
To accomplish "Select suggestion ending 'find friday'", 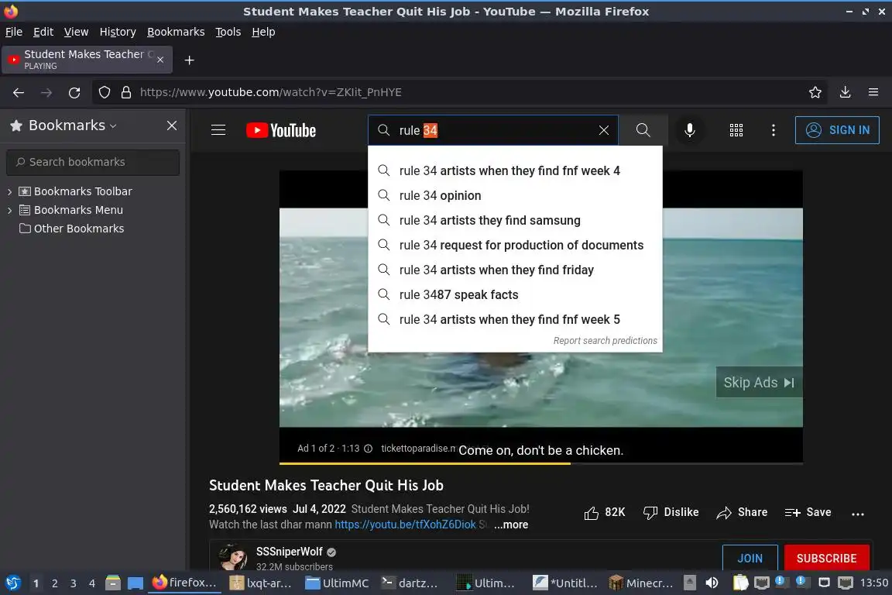I will pyautogui.click(x=516, y=270).
